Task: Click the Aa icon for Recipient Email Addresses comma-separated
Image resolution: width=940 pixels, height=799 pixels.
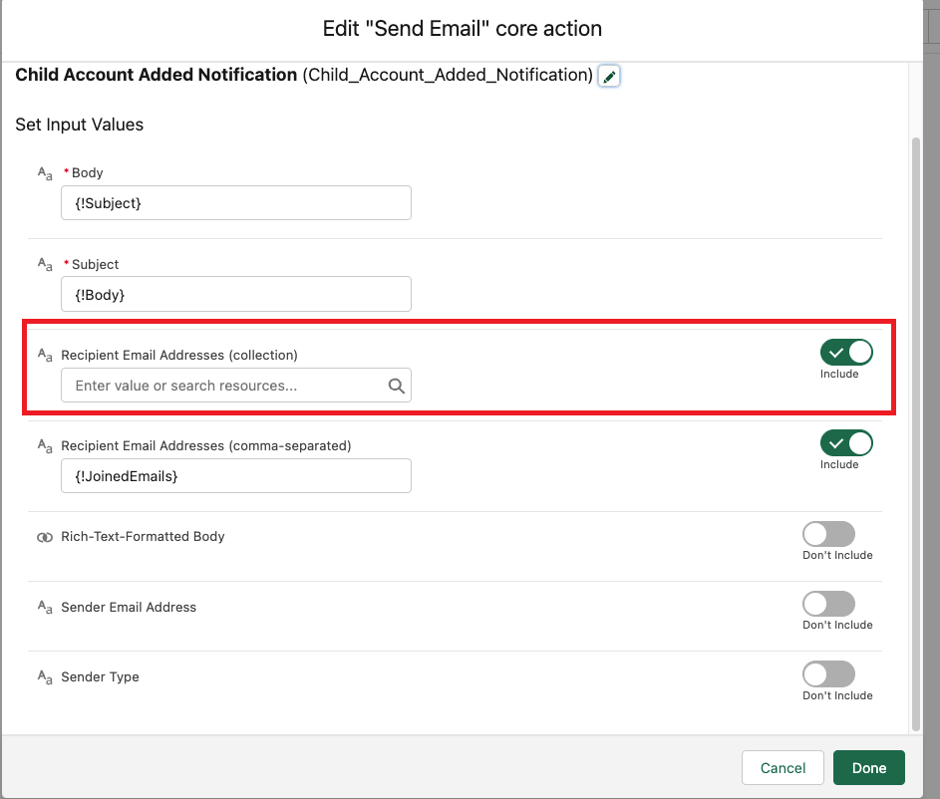Action: (x=44, y=445)
